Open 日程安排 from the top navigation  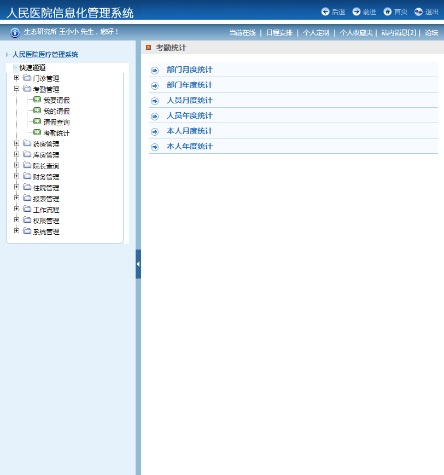[279, 33]
